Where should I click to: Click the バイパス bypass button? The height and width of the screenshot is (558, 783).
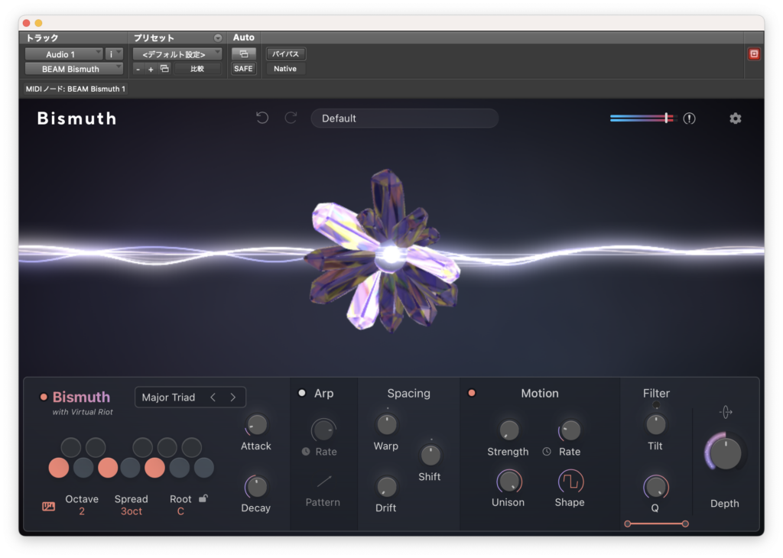coord(286,54)
